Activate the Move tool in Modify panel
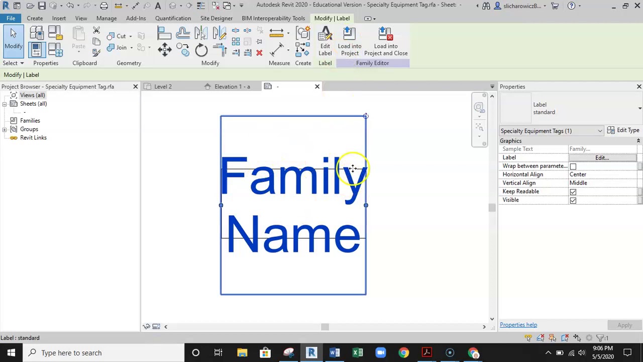The width and height of the screenshot is (643, 362). (x=165, y=49)
